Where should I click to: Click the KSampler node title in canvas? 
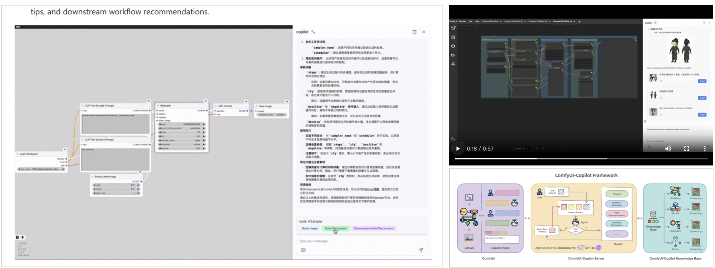pos(165,105)
